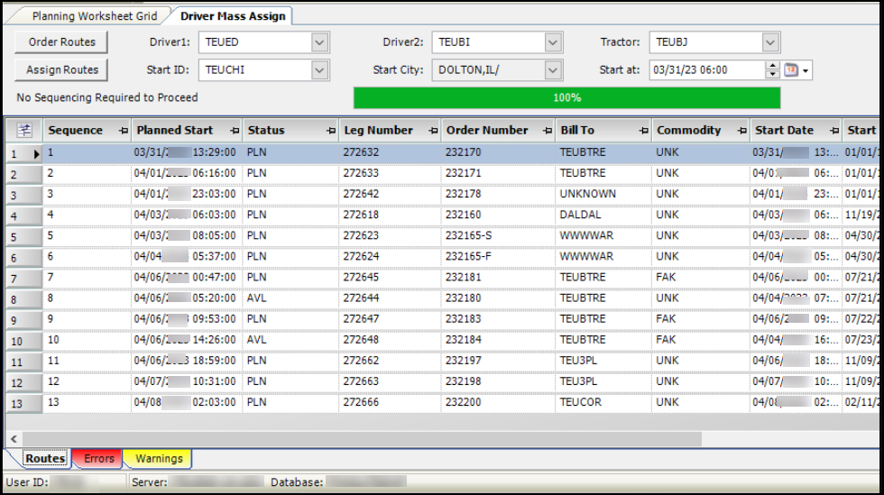The image size is (884, 495).
Task: Pin the Sequence column
Action: 124,131
